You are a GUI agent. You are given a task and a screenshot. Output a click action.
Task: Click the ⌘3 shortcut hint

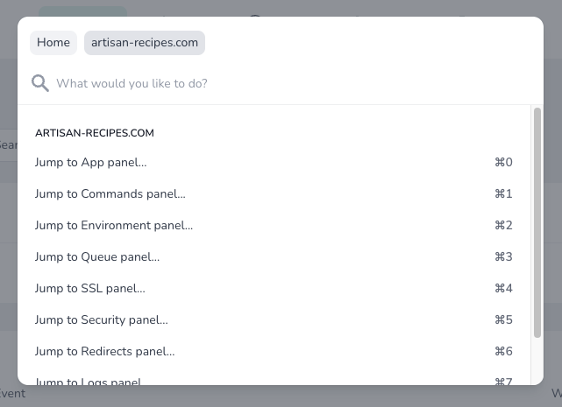point(503,256)
